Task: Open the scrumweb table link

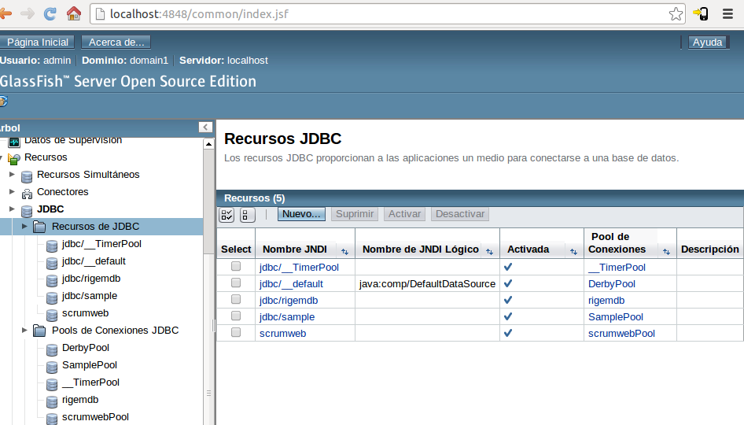Action: (283, 334)
